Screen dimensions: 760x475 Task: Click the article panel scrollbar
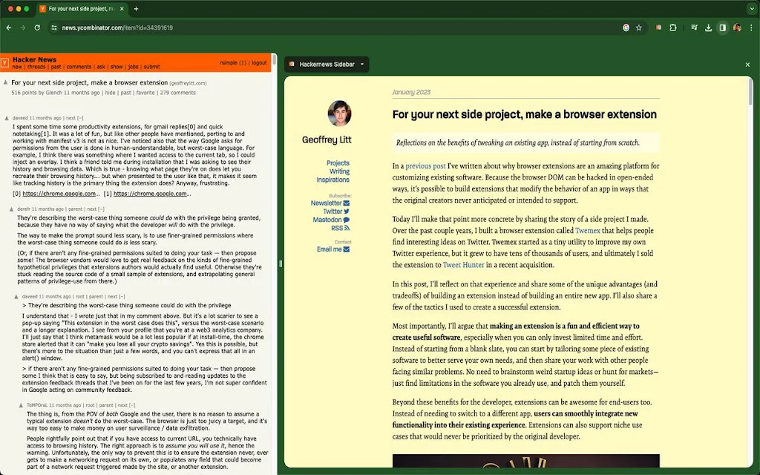click(x=751, y=92)
